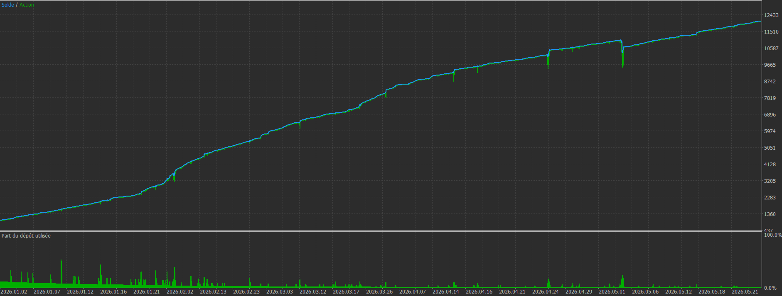Click the 1360 axis value
Image resolution: width=782 pixels, height=296 pixels.
tap(770, 214)
